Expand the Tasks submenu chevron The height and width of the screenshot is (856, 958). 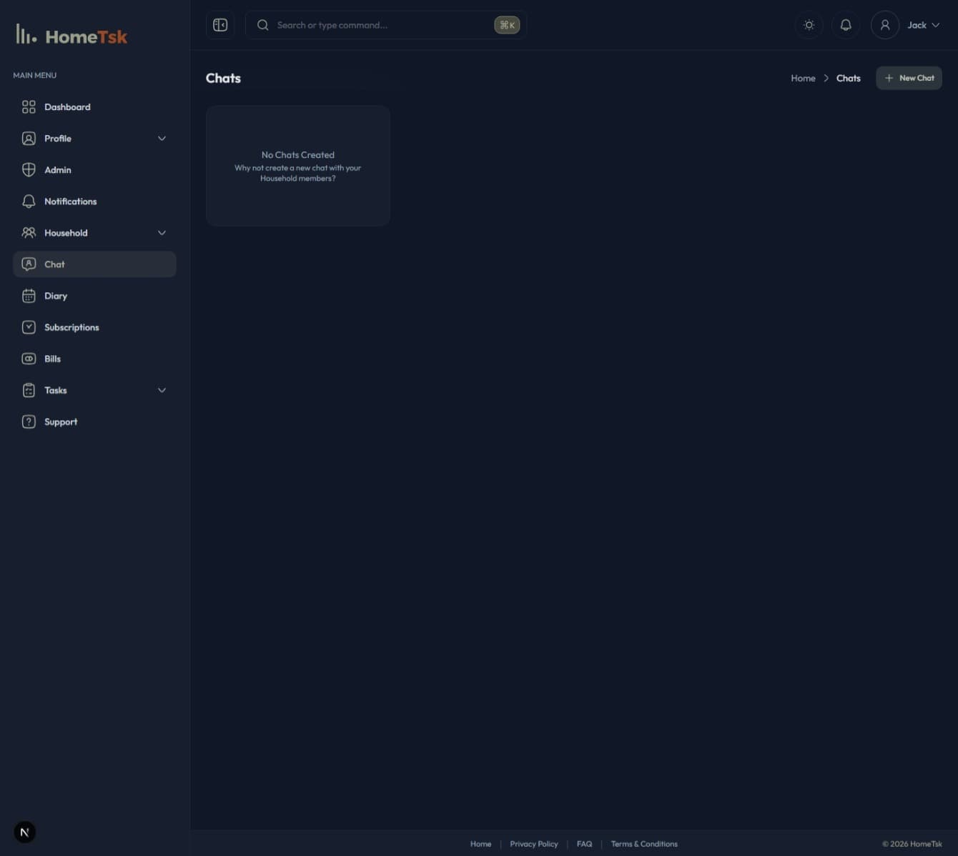162,390
